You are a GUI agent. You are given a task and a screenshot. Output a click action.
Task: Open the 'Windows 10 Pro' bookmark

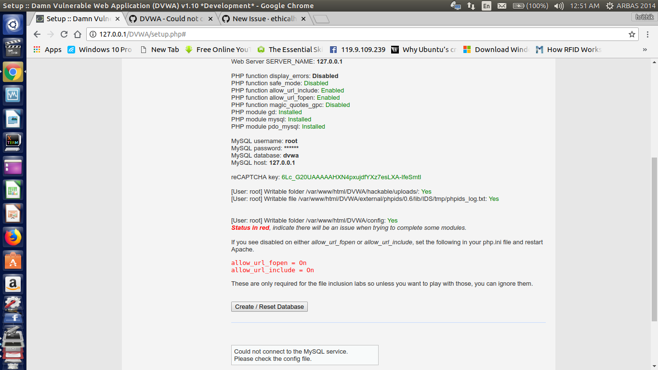pyautogui.click(x=100, y=49)
